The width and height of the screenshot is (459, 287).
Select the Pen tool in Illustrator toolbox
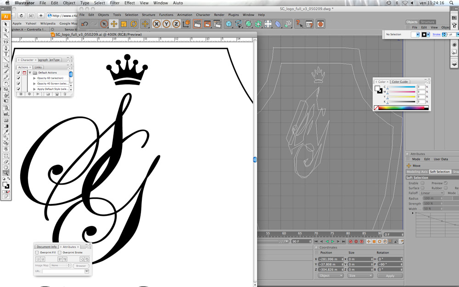coord(6,48)
